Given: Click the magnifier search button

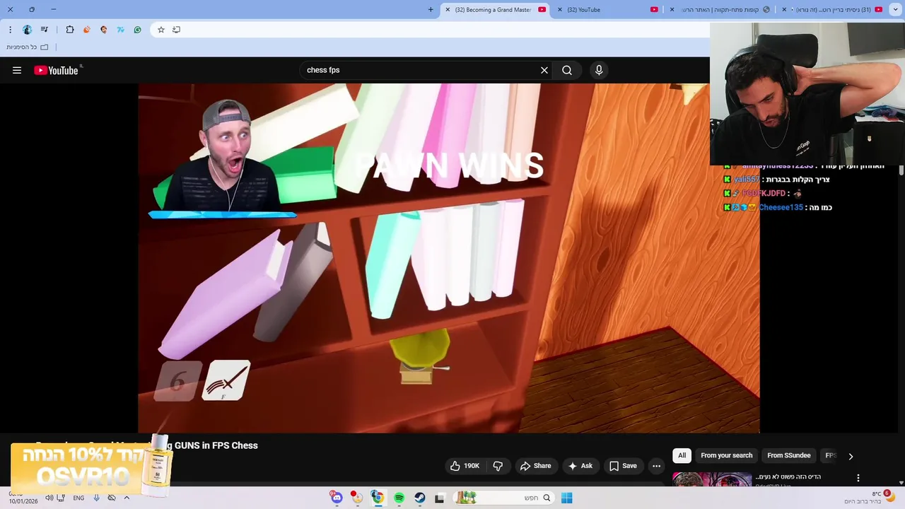Looking at the screenshot, I should pyautogui.click(x=567, y=70).
